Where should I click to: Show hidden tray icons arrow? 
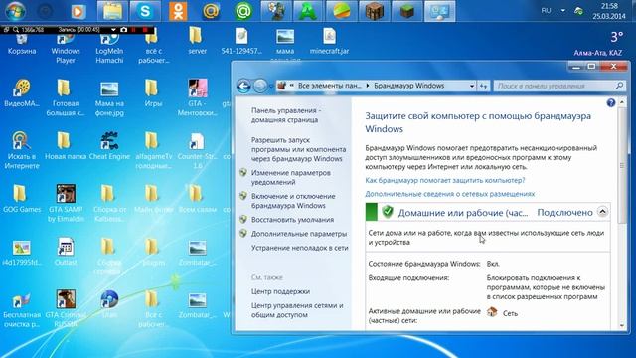click(563, 11)
